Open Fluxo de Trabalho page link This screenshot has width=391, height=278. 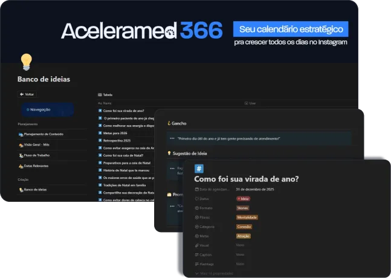point(37,155)
